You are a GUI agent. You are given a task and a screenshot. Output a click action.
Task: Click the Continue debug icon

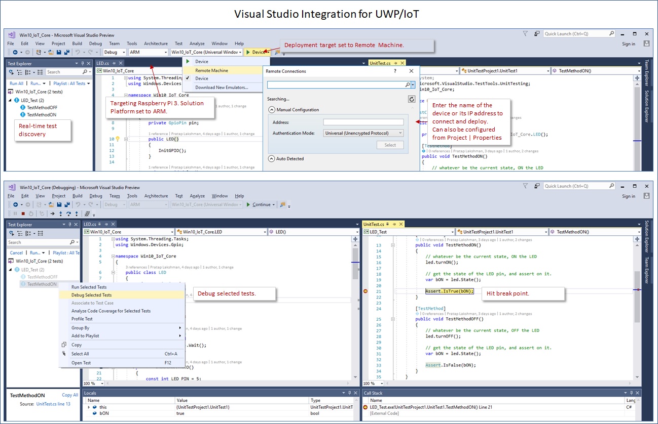point(260,205)
